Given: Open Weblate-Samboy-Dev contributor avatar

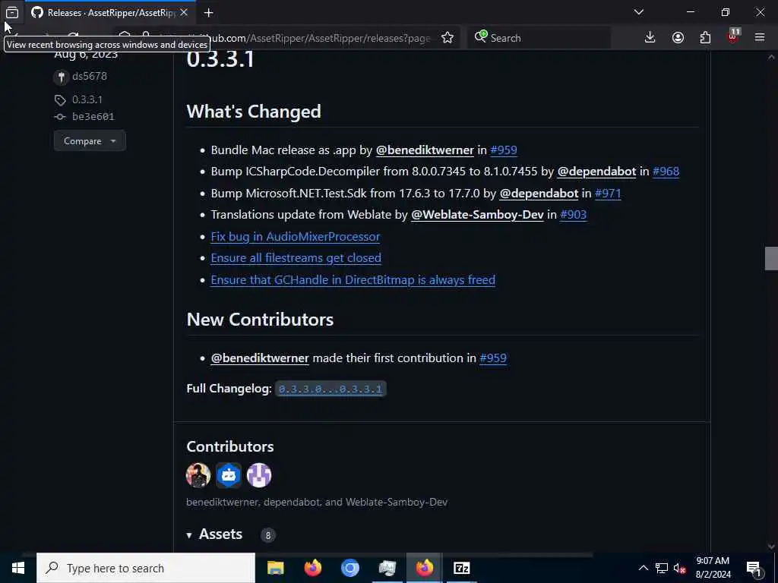Looking at the screenshot, I should pos(259,475).
